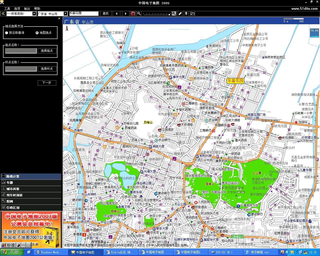Screen dimensions: 320x256
Task: Select the hand pan tool
Action: coord(133,13)
